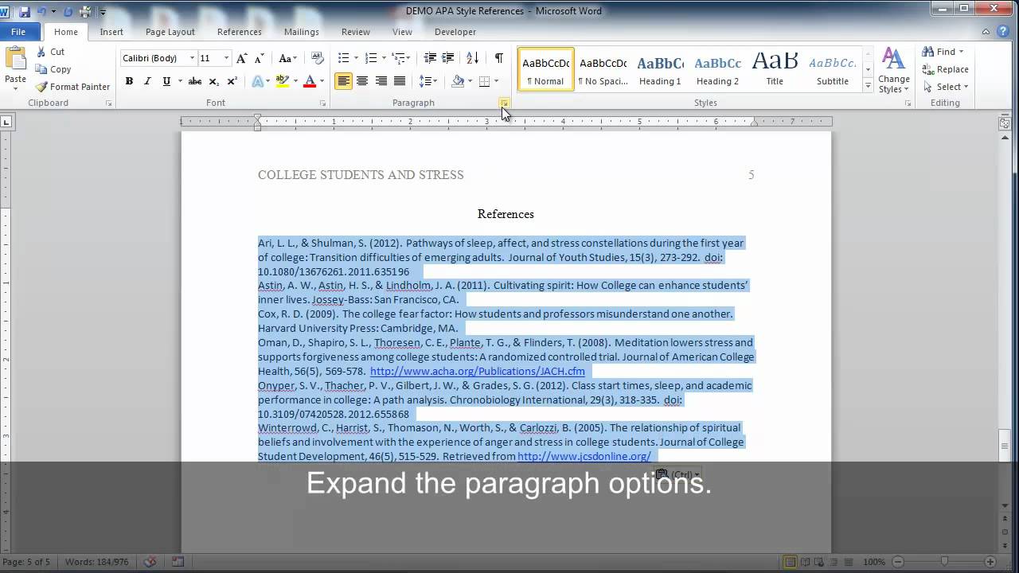Toggle Align Text Right
Screen dimensions: 1019x573
point(381,81)
